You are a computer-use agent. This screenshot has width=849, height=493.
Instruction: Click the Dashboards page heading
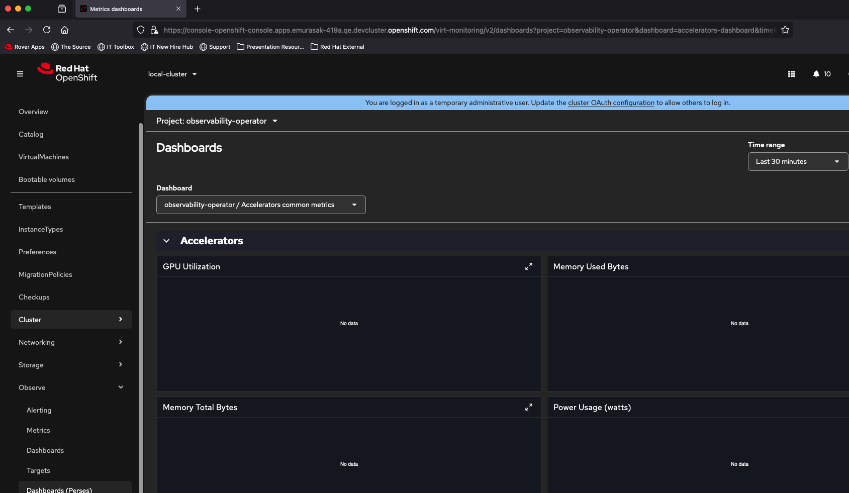click(x=189, y=148)
